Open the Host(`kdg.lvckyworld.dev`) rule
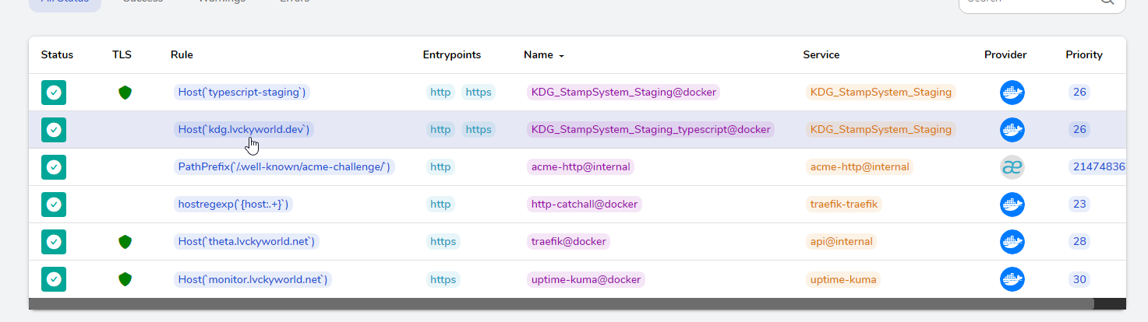 pos(244,130)
